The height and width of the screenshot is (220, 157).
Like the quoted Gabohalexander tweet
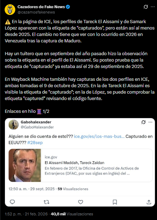(x=81, y=202)
